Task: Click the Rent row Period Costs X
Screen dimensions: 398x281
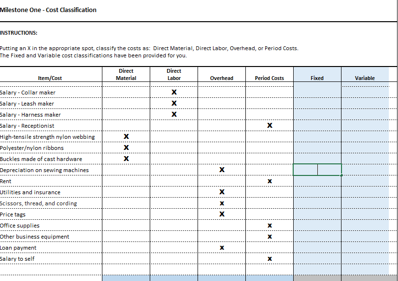Action: pos(270,181)
